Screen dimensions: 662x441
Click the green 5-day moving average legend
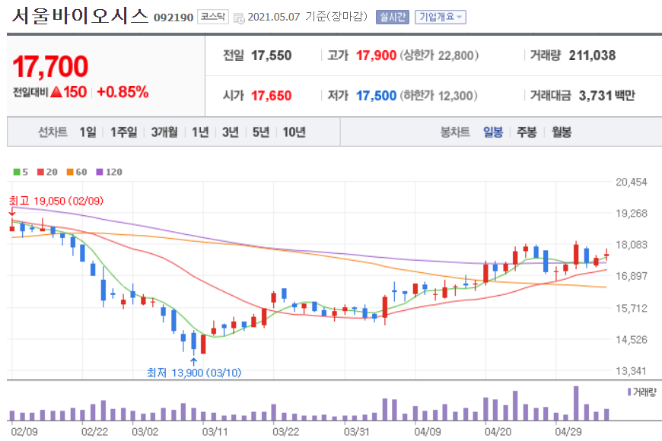[21, 172]
